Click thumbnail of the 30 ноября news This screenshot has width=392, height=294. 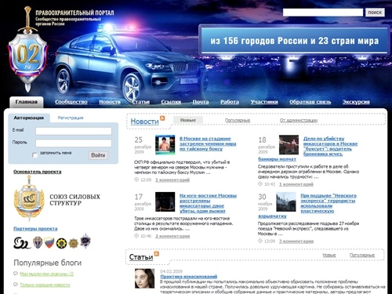pos(286,201)
